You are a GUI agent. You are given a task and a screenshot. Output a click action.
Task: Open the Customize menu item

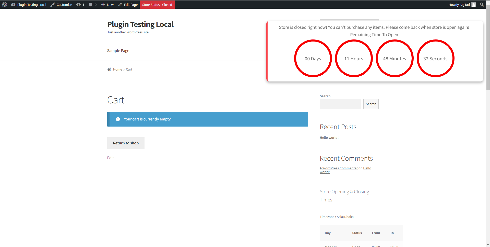(x=61, y=5)
